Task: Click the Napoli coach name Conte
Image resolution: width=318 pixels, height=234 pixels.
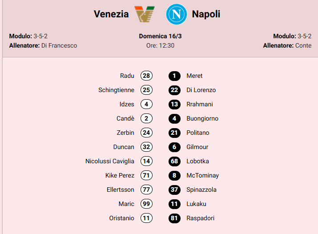Action: point(303,45)
